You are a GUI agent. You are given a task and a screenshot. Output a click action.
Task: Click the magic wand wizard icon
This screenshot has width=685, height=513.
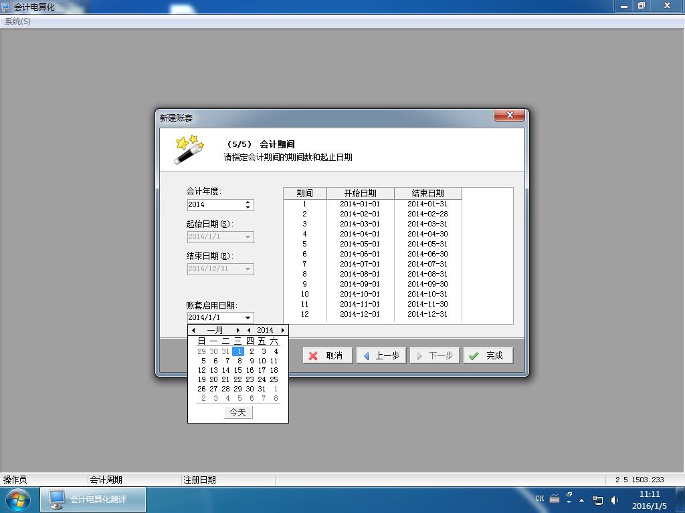click(x=189, y=150)
